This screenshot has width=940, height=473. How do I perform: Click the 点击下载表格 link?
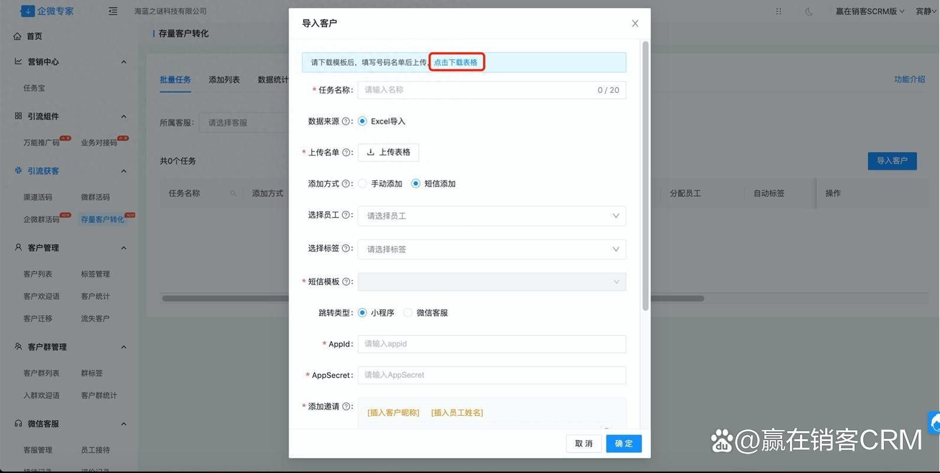[x=456, y=62]
